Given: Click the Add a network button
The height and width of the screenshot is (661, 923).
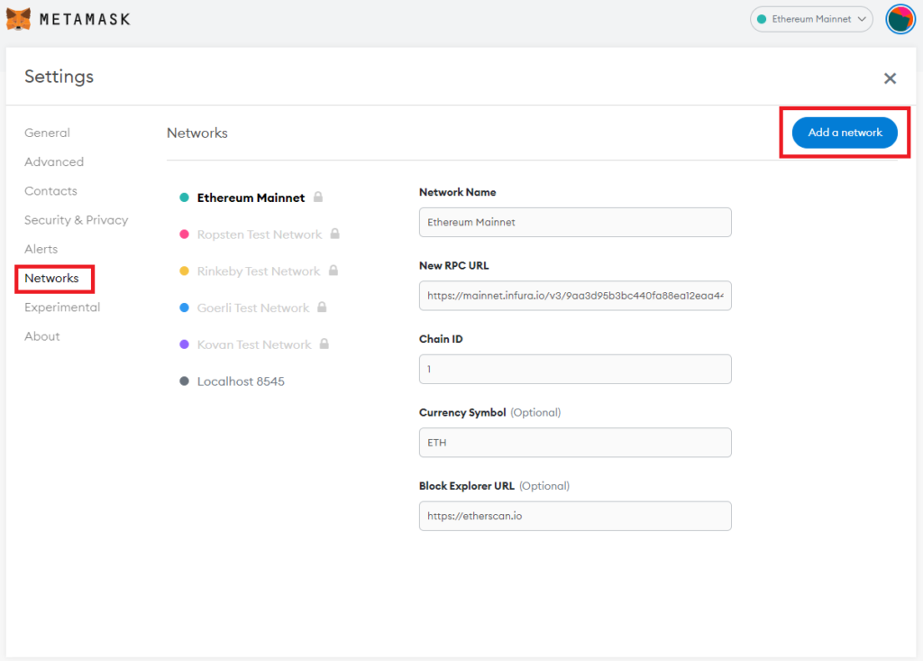Looking at the screenshot, I should coord(845,133).
